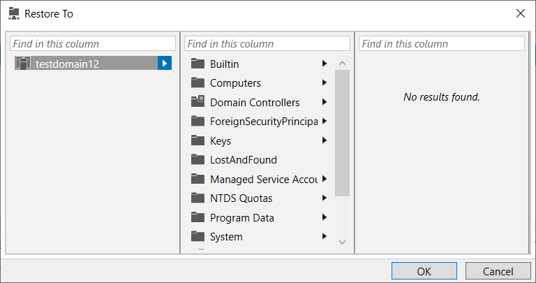Click the scroll down arrow in middle column
Image resolution: width=536 pixels, height=283 pixels.
pyautogui.click(x=342, y=242)
